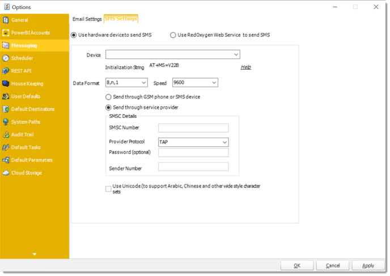Open the General options section

pos(20,20)
